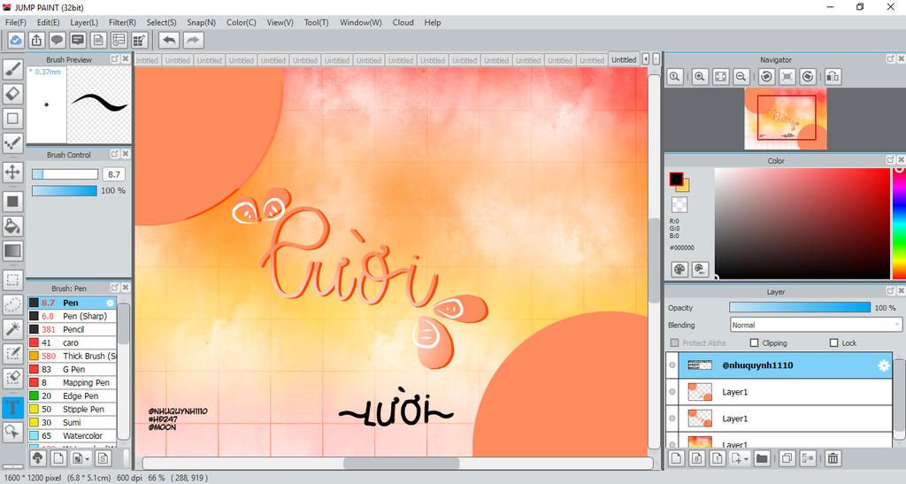Select the Edge Pen brush
Screen dimensions: 906x484
[x=73, y=396]
